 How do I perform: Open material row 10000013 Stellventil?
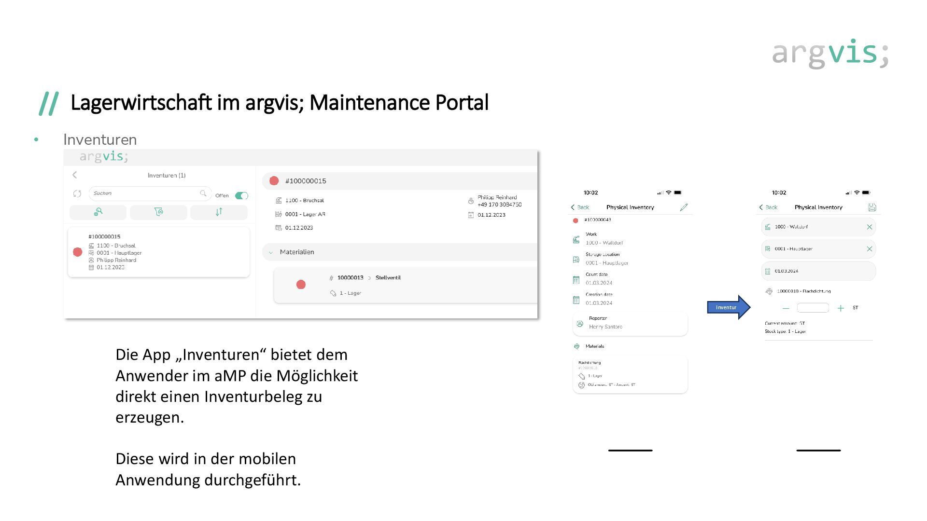(406, 285)
